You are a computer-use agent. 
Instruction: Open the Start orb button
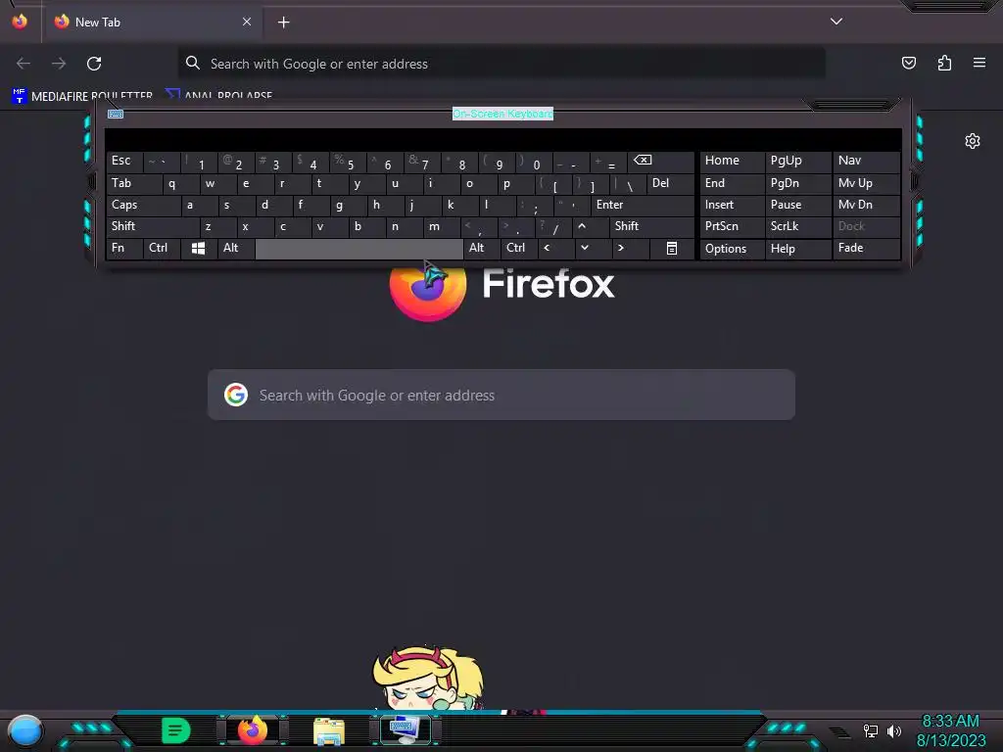coord(24,730)
